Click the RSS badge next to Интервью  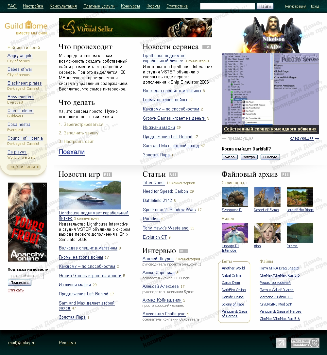[x=183, y=251]
